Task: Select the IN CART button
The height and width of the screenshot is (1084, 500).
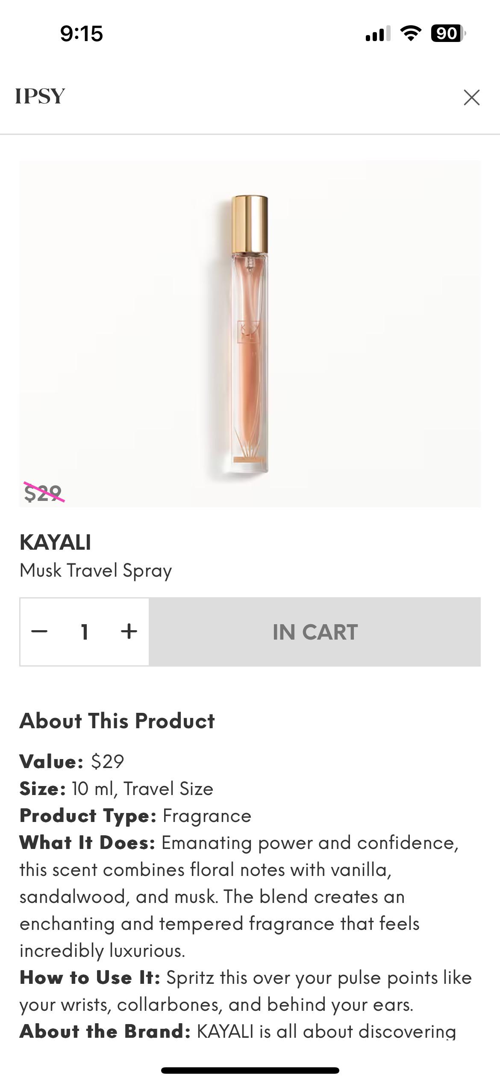Action: (315, 631)
